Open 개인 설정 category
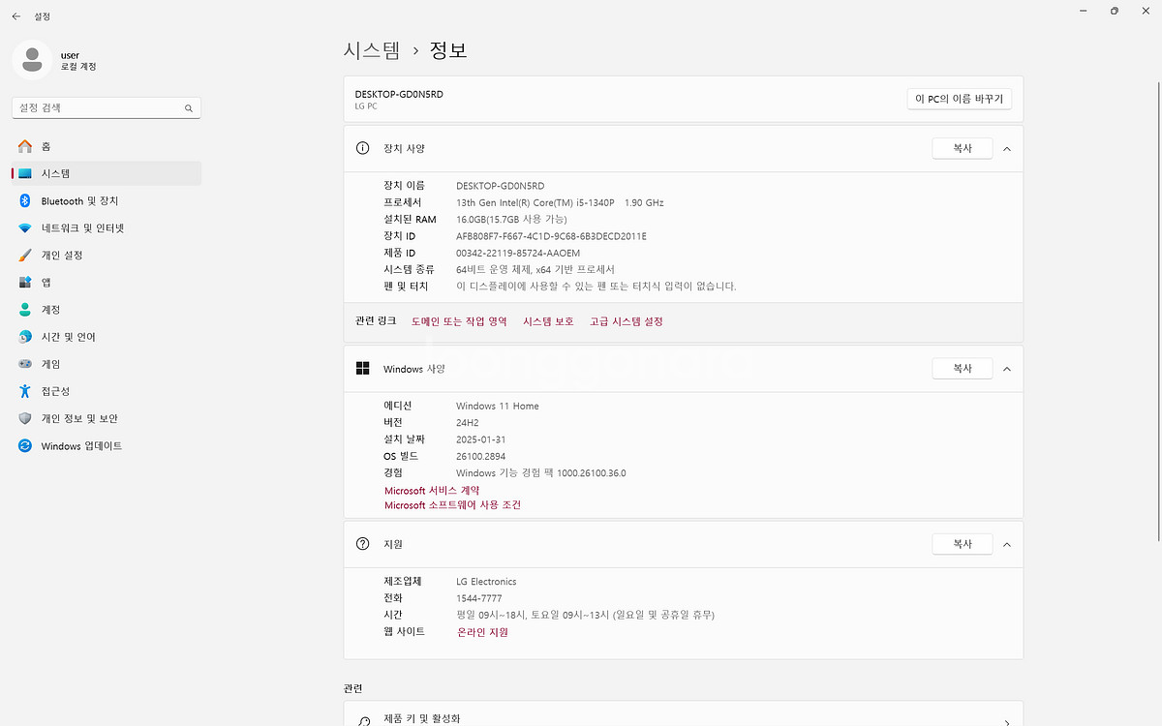The width and height of the screenshot is (1162, 726). 107,256
